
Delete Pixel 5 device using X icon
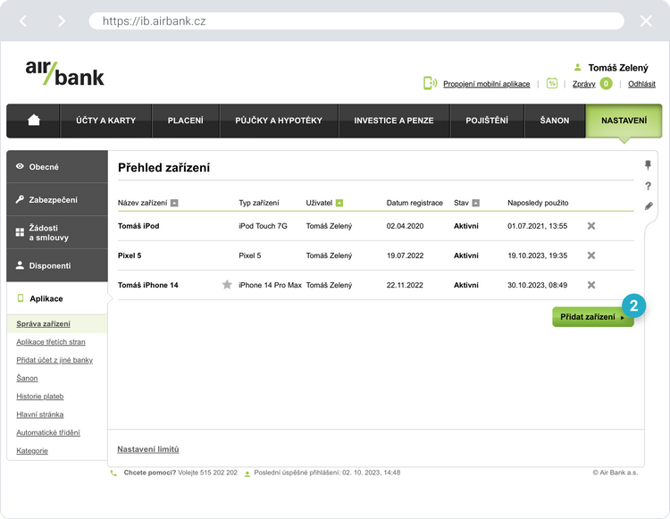(591, 255)
